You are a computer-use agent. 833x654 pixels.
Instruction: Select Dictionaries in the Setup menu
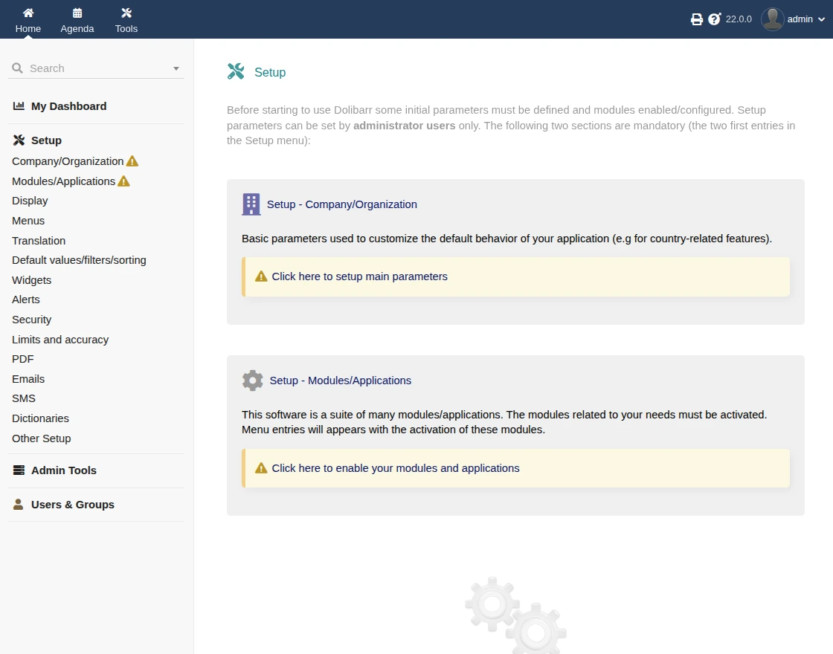(x=40, y=418)
